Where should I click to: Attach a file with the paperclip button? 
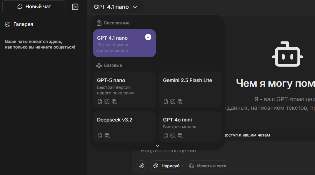[x=142, y=166]
